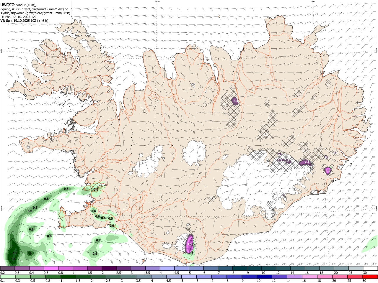Screen dimensions: 378x283
Task: Click the '20W' longitude label at top
Action: (157, 1)
